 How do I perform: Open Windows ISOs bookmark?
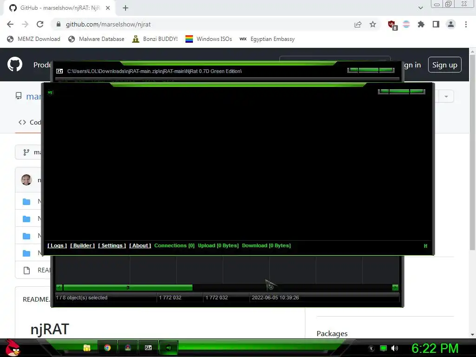[209, 39]
